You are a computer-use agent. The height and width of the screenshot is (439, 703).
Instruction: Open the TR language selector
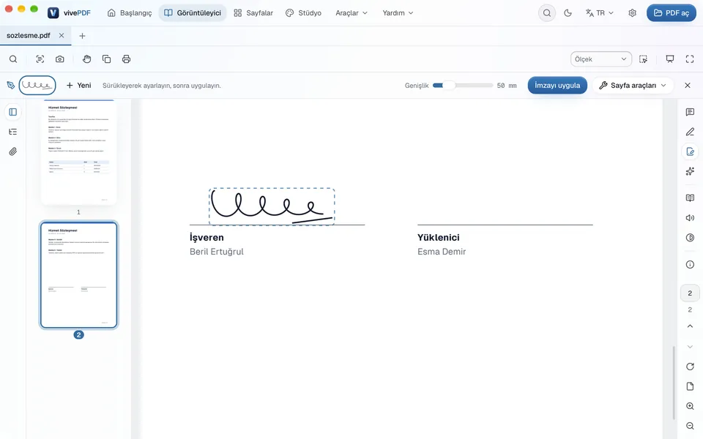[600, 13]
